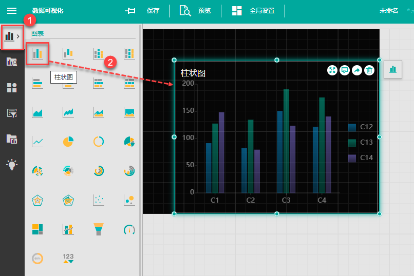414x276 pixels.
Task: Select the variable-radius rose pie icon
Action: 129,142
